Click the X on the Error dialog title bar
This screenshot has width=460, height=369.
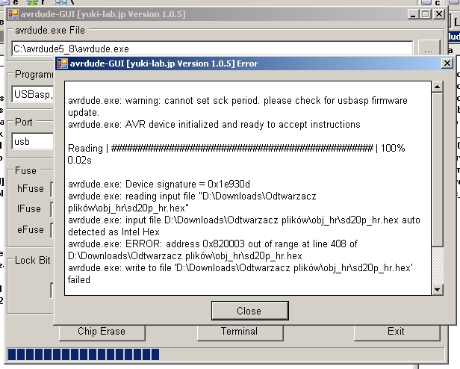click(447, 63)
